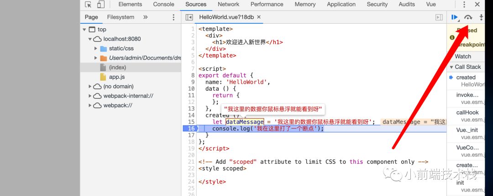Viewport: 493px width, 196px height.
Task: Hide the debugger sidebar icon
Action: click(x=439, y=17)
